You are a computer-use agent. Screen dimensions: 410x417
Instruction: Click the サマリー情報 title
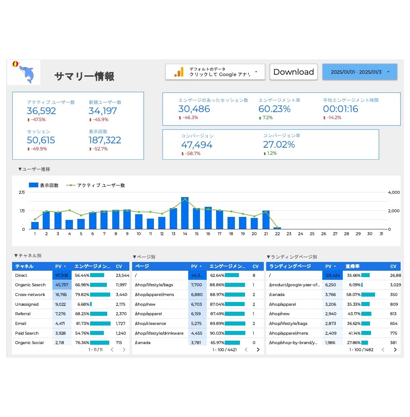(x=84, y=76)
